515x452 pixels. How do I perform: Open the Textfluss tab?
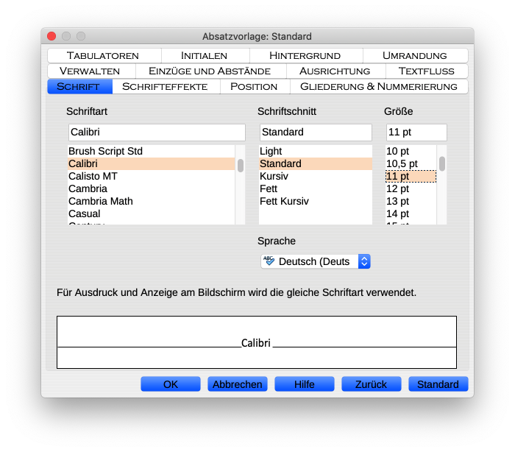tap(427, 71)
